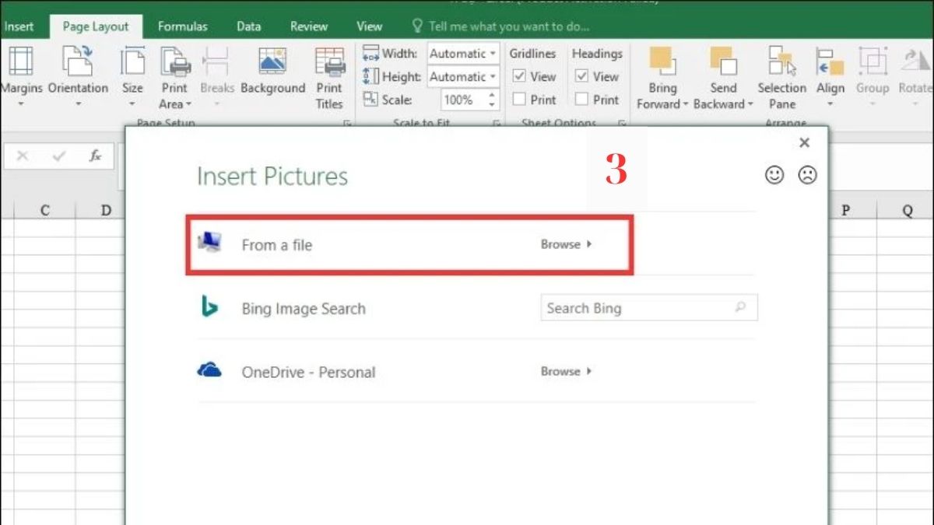Image resolution: width=934 pixels, height=525 pixels.
Task: Enable Print under Gridlines
Action: (x=520, y=100)
